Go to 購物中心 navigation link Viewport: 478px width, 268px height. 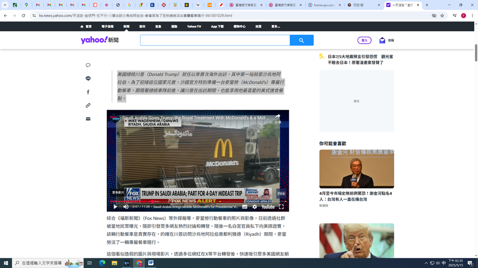[239, 27]
